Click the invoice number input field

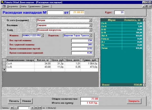(x=55, y=12)
